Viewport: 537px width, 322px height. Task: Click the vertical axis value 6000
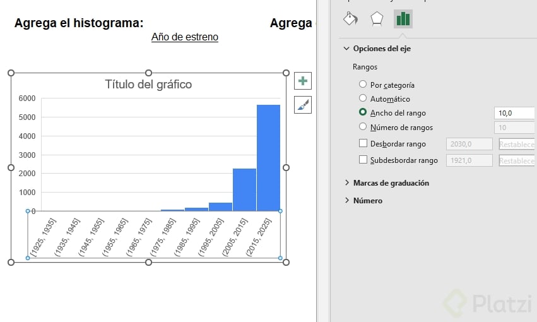point(27,98)
